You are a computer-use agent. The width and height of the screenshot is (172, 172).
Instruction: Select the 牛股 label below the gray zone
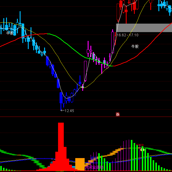coord(135,46)
